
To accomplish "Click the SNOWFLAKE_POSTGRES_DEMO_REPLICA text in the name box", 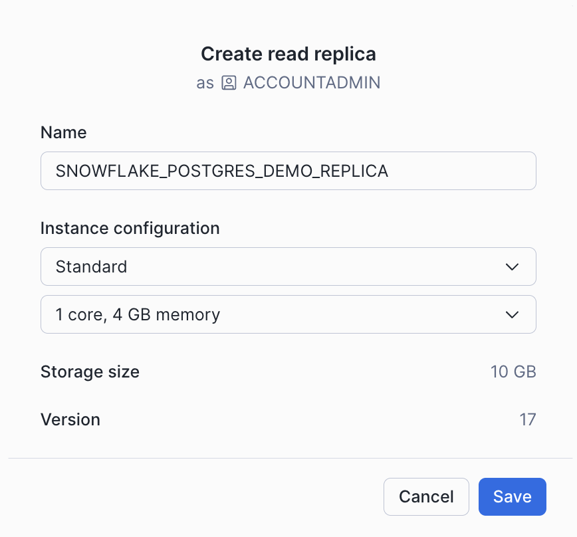I will (222, 171).
